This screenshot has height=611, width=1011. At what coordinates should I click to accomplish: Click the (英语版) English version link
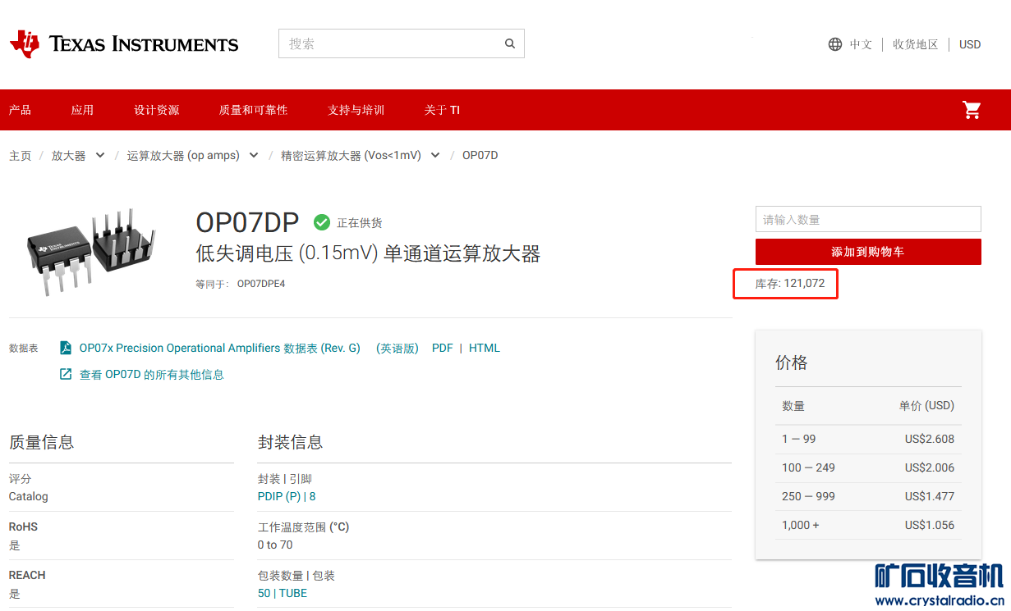(398, 348)
